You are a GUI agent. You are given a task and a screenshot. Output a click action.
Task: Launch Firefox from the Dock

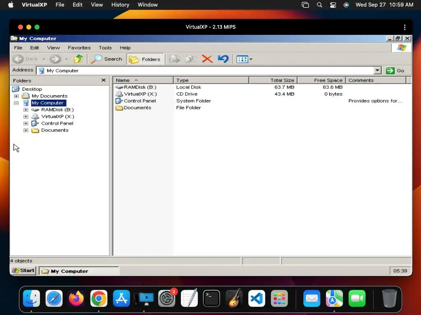(76, 299)
